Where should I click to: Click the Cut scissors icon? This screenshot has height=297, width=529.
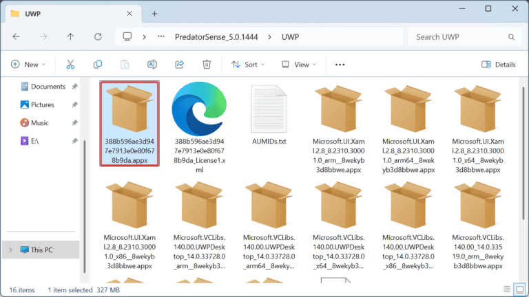pyautogui.click(x=70, y=65)
